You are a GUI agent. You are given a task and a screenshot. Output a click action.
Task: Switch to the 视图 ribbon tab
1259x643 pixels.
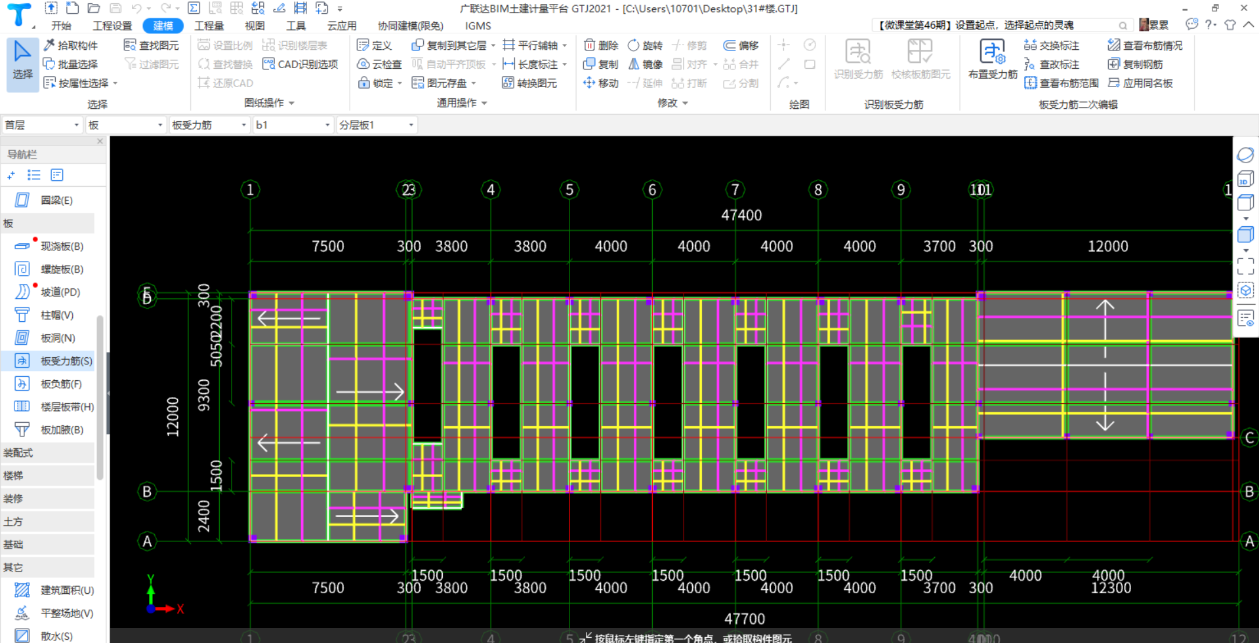click(255, 26)
